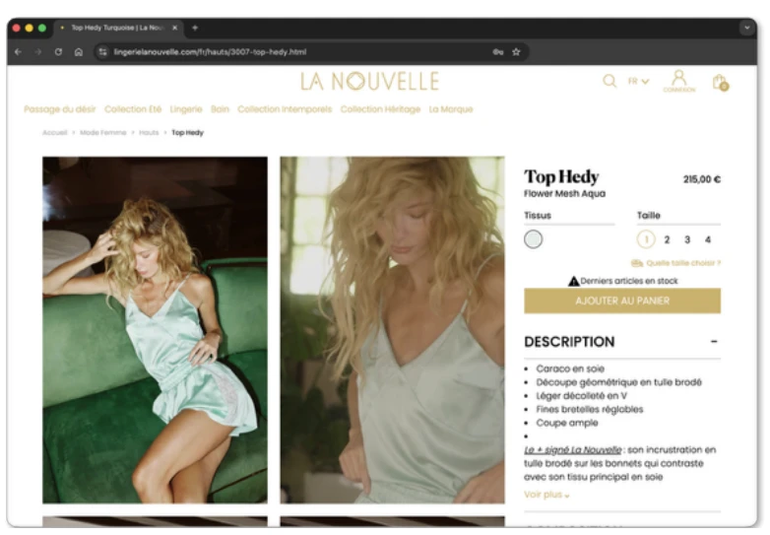Click the browser back arrow
770x535 pixels.
(x=18, y=51)
